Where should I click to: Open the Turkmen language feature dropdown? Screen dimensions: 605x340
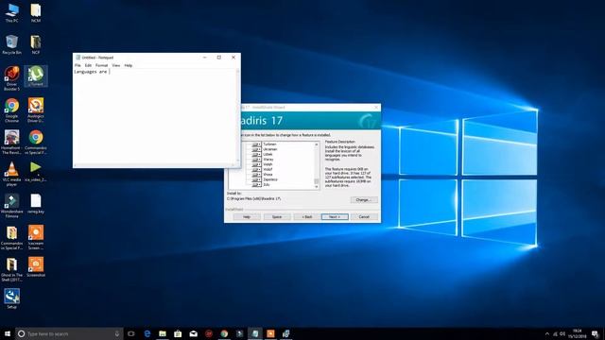pos(256,144)
